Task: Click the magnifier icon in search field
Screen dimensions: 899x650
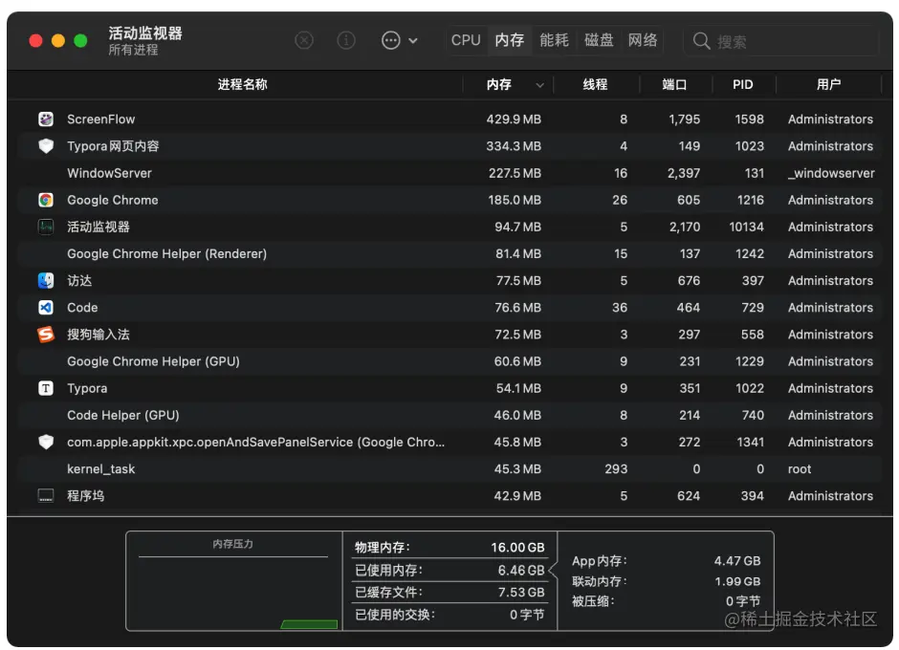Action: [701, 41]
